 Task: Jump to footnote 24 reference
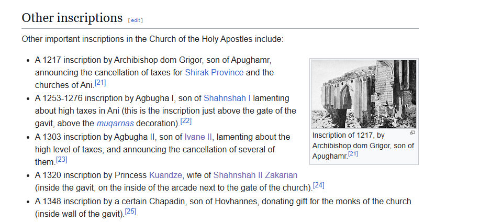(x=318, y=185)
